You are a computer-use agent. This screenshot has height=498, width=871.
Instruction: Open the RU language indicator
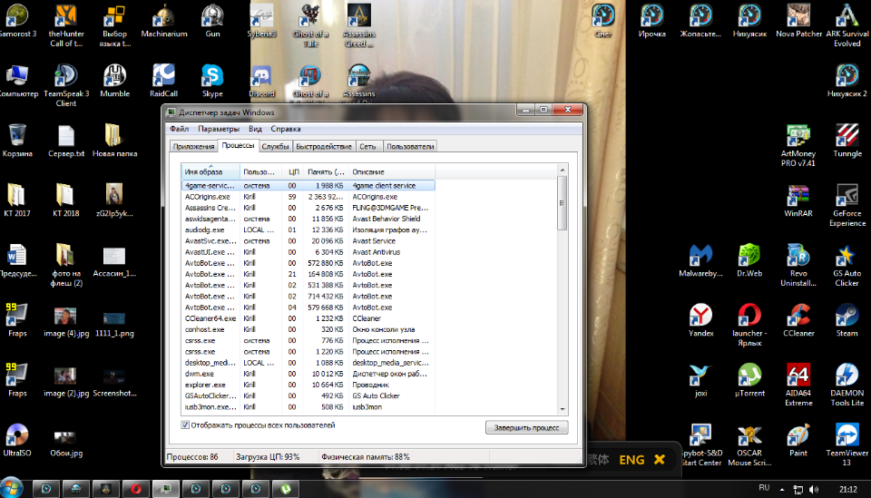point(763,488)
